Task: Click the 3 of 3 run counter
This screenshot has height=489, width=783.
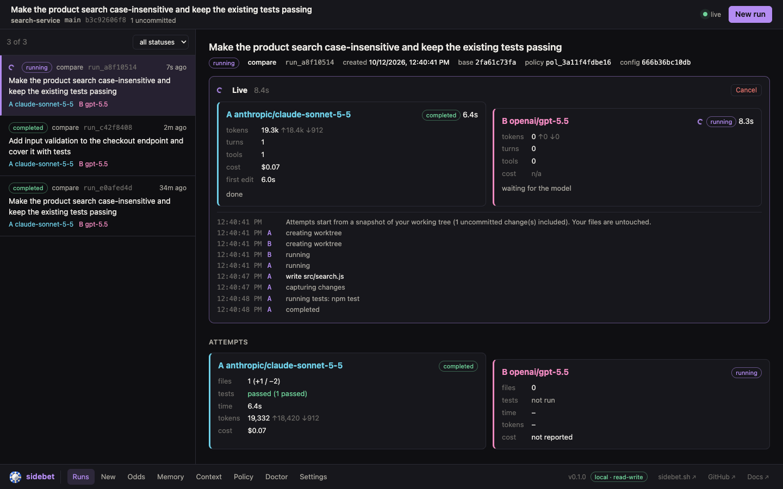Action: tap(17, 42)
